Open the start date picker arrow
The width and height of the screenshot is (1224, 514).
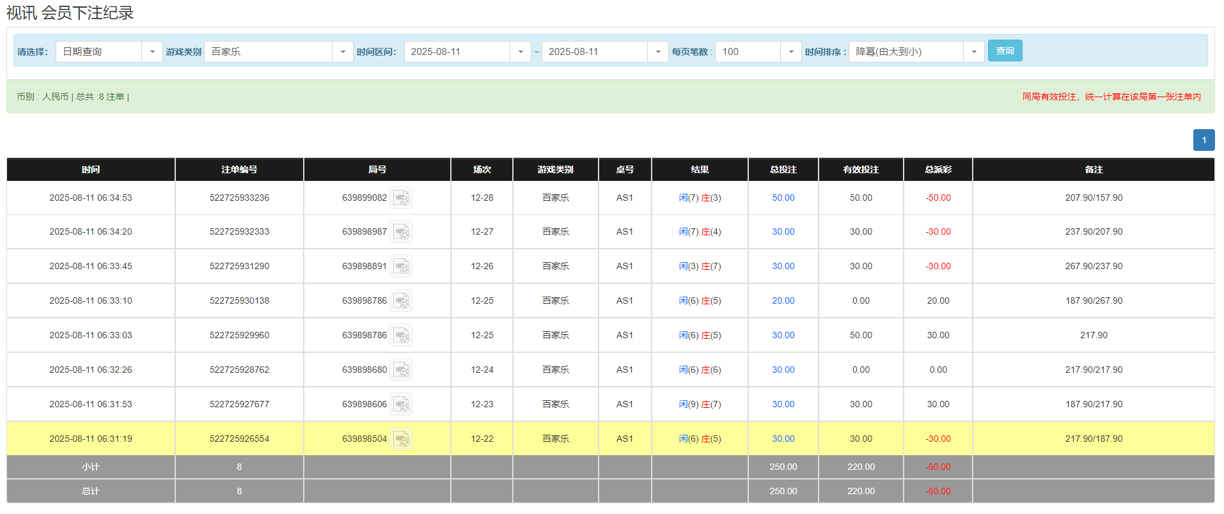click(520, 52)
